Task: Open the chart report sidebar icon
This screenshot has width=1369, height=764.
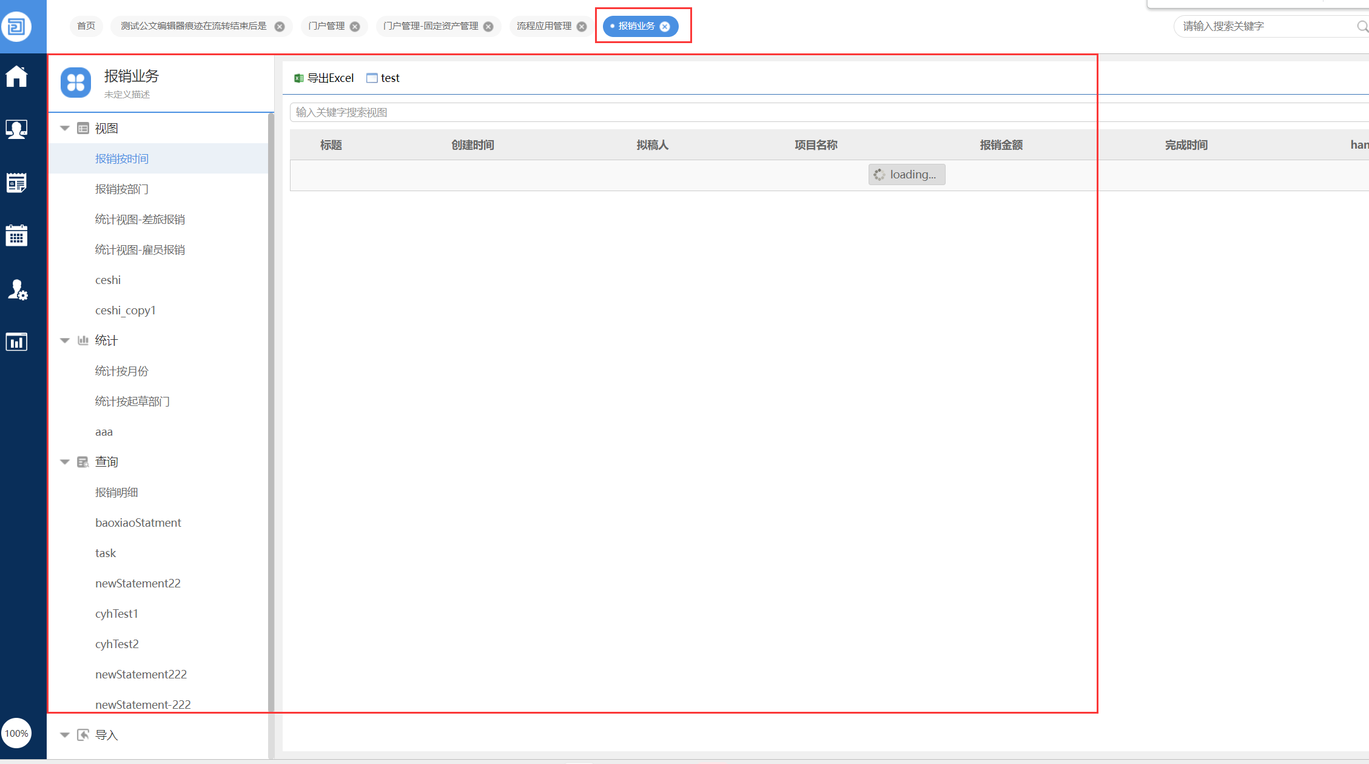Action: (16, 342)
